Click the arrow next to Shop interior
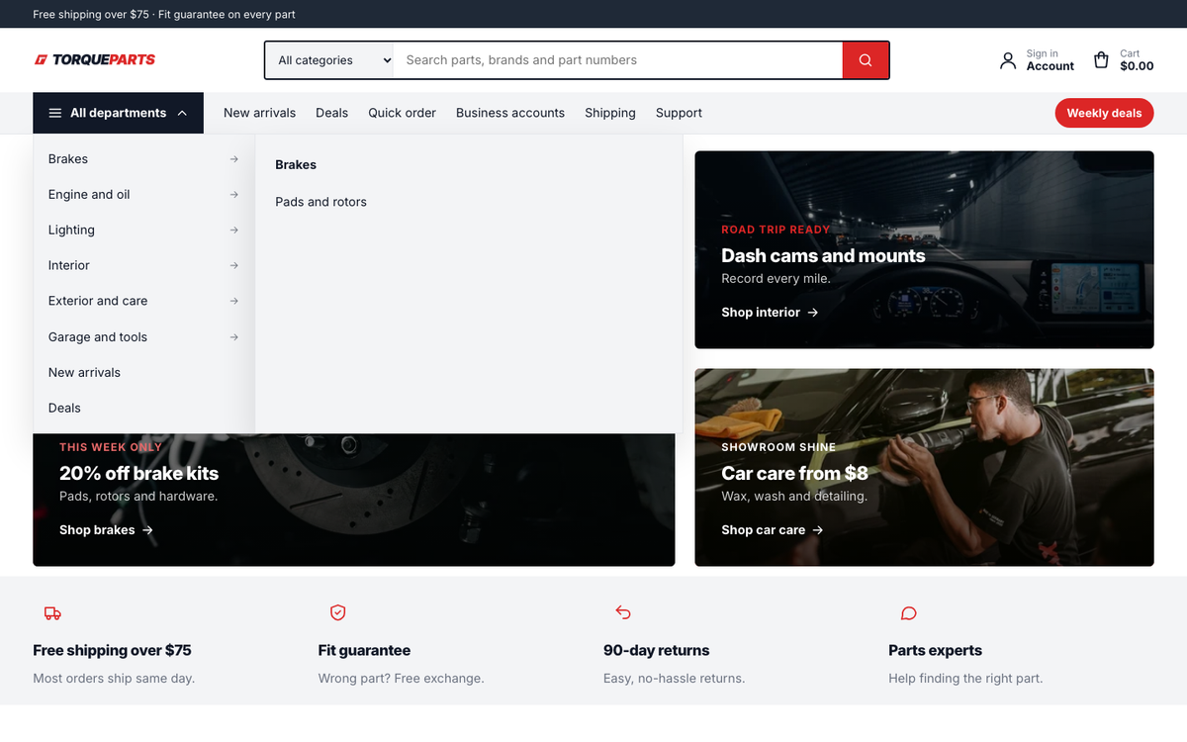Screen dimensions: 1187x742 (813, 313)
